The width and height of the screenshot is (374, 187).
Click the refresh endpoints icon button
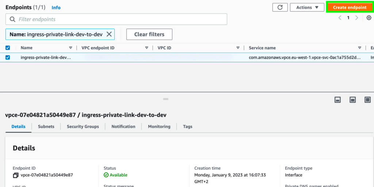click(280, 7)
